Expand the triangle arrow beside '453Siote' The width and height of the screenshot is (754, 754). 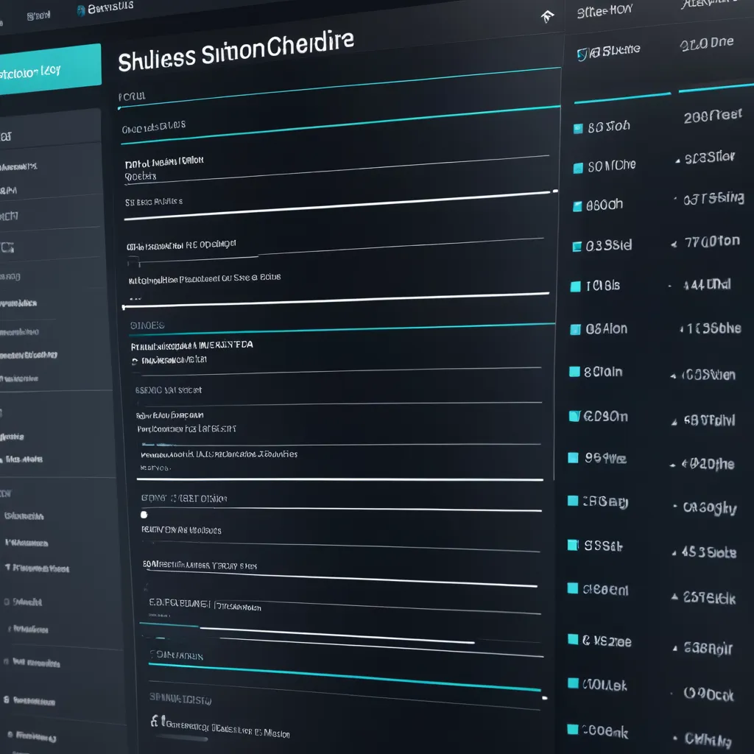point(673,553)
